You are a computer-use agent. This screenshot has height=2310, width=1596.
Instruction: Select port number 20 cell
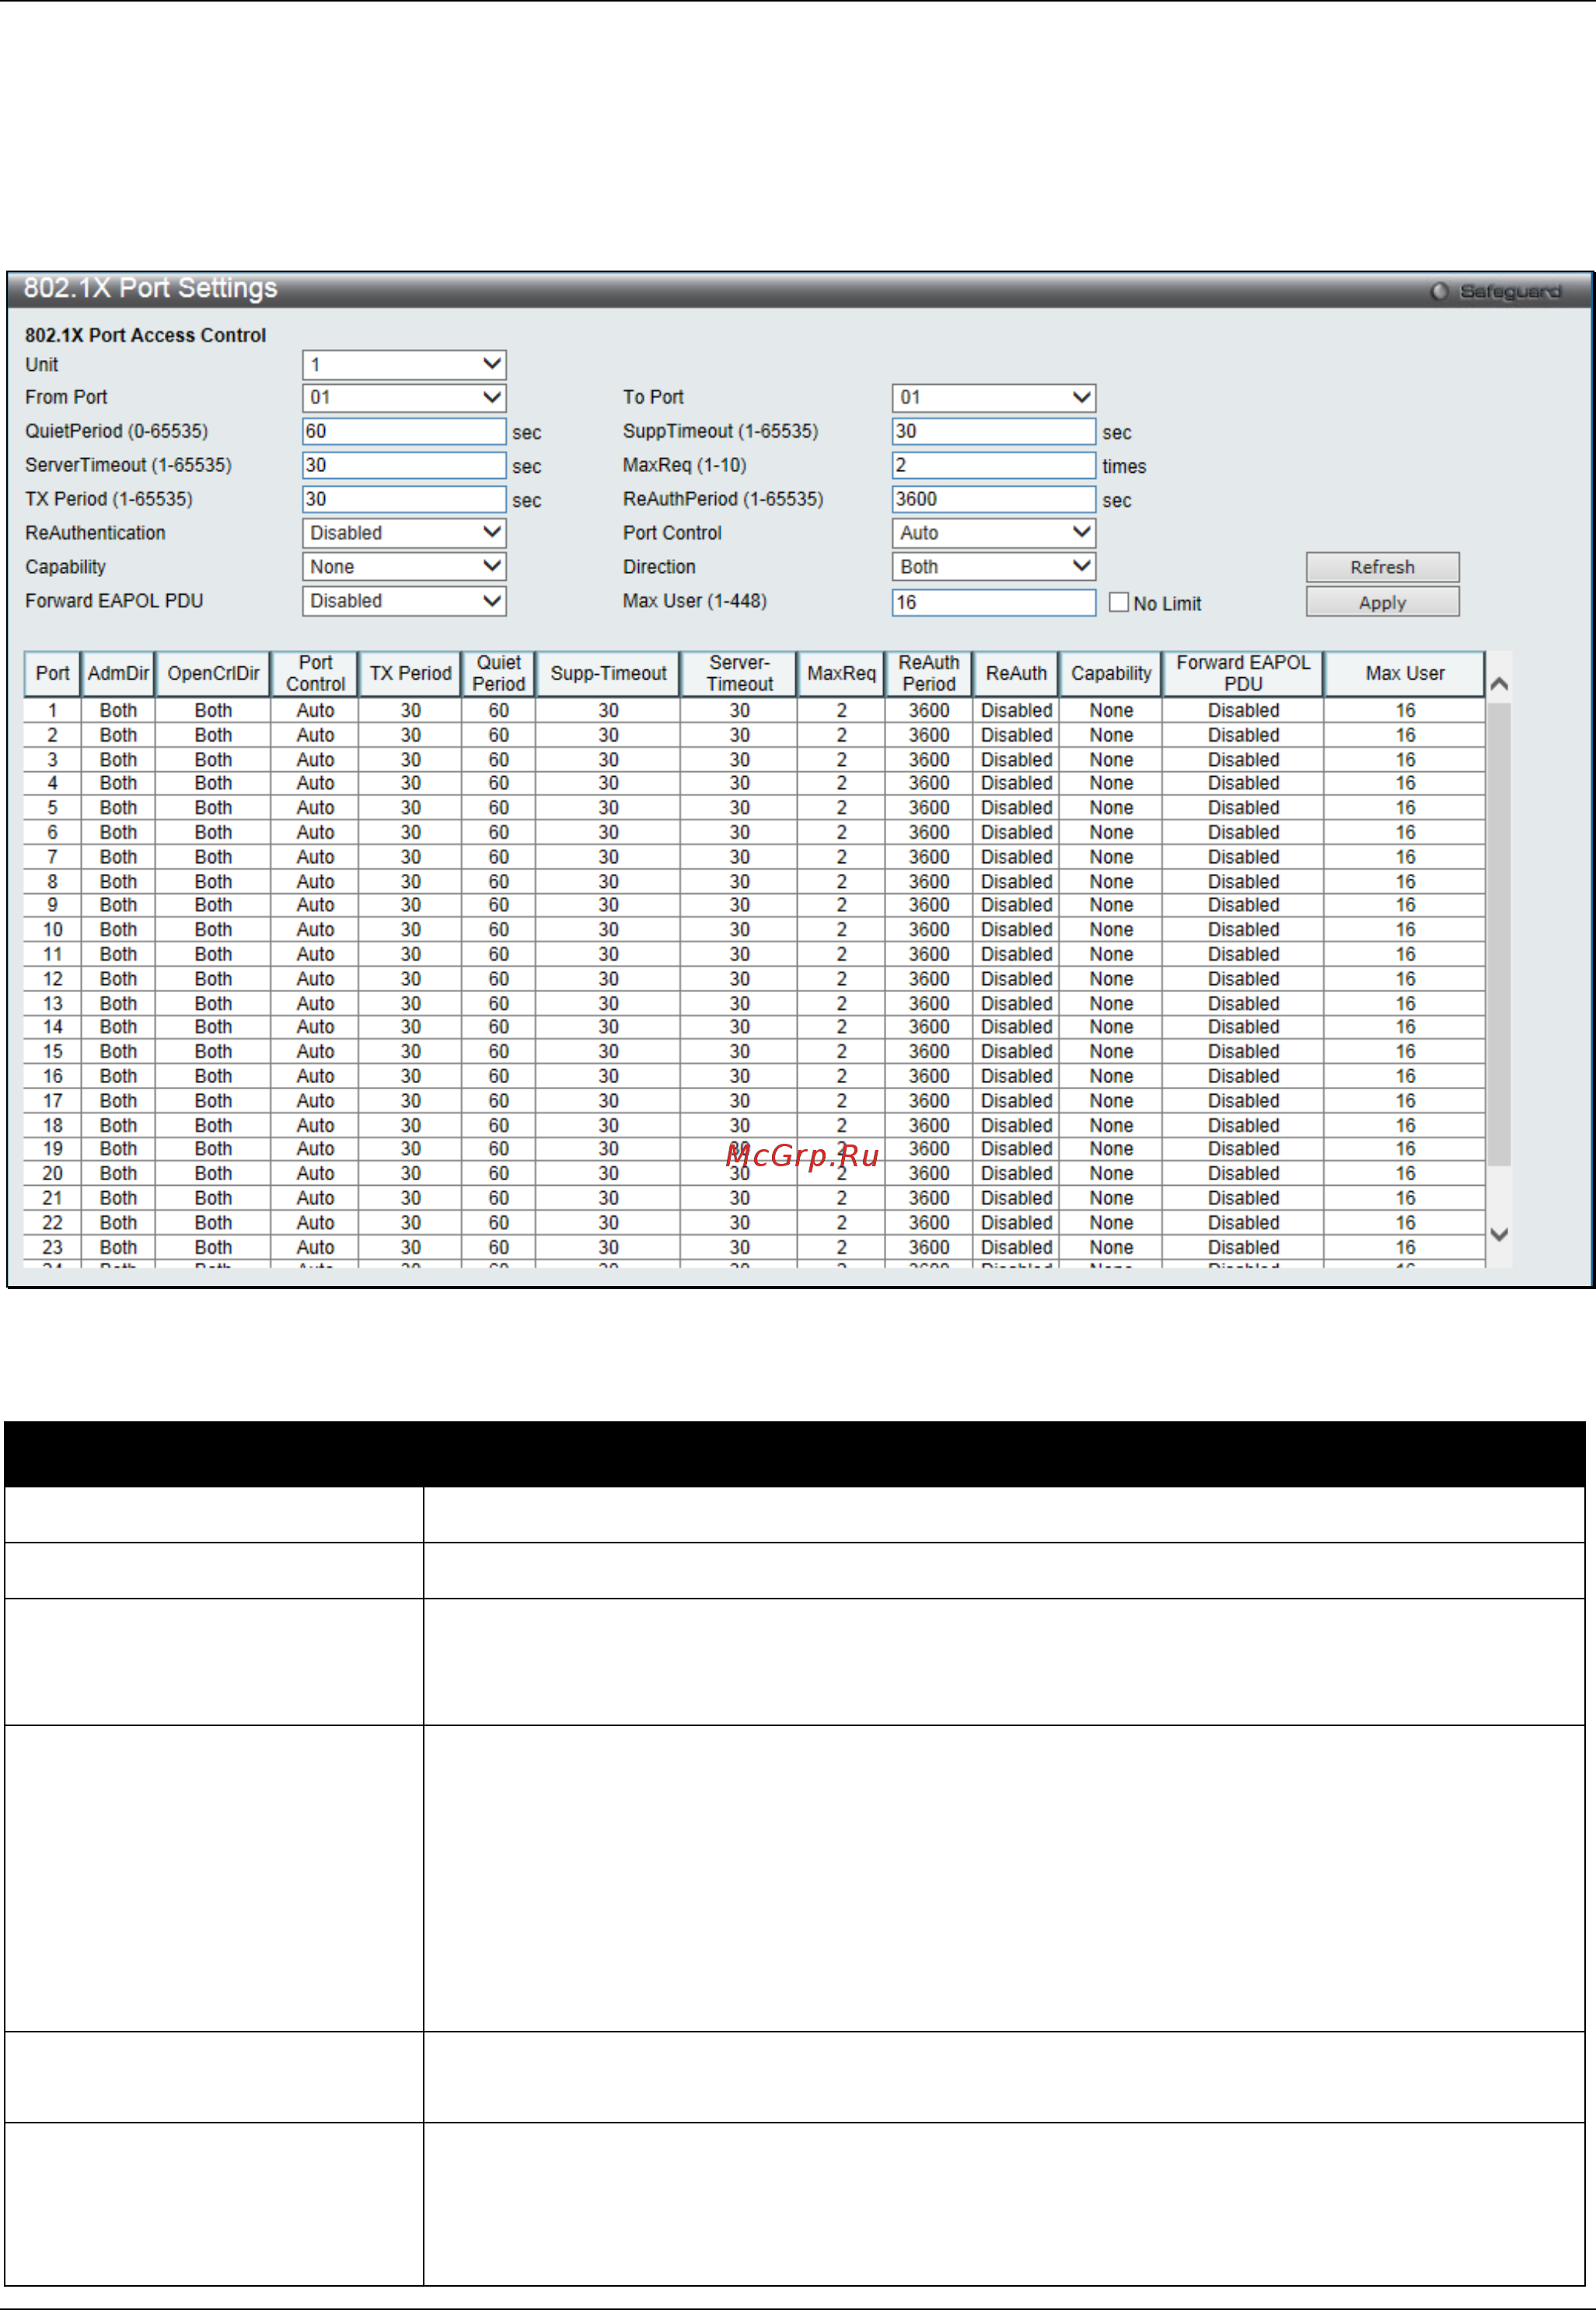[53, 1174]
